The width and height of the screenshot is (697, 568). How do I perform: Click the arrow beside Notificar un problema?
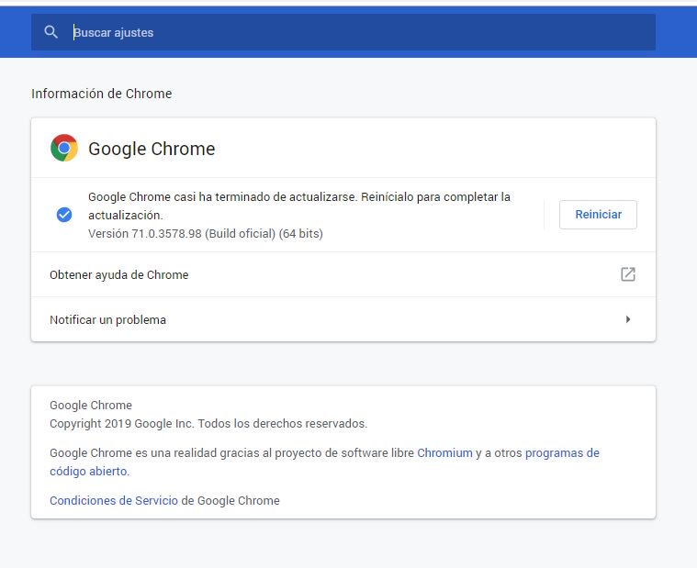tap(627, 319)
